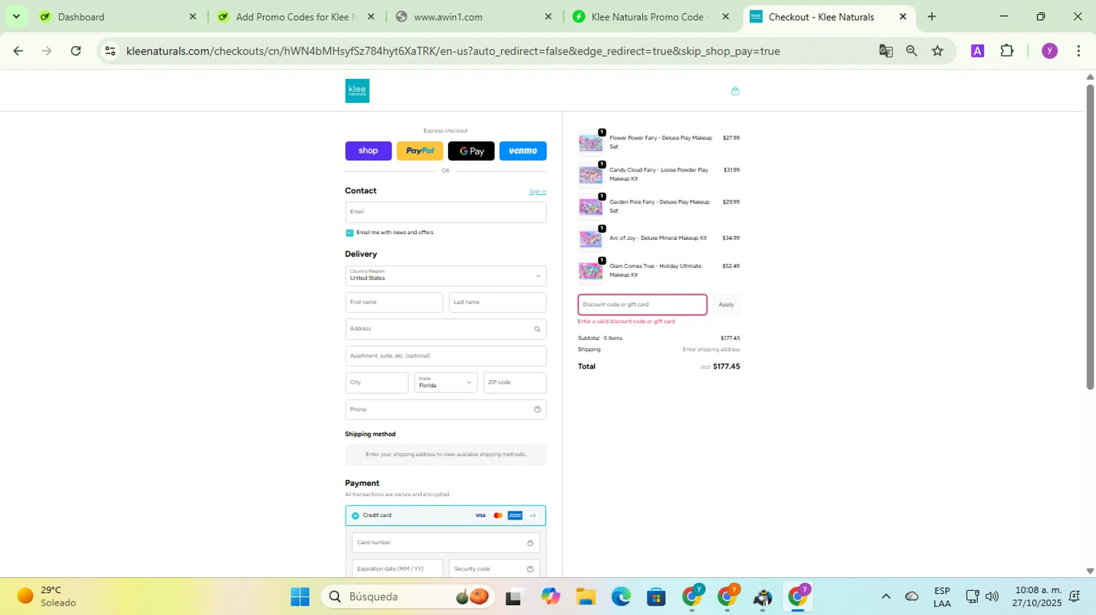Click the Windows taskbar search box
Viewport: 1096px width, 615px height.
408,597
